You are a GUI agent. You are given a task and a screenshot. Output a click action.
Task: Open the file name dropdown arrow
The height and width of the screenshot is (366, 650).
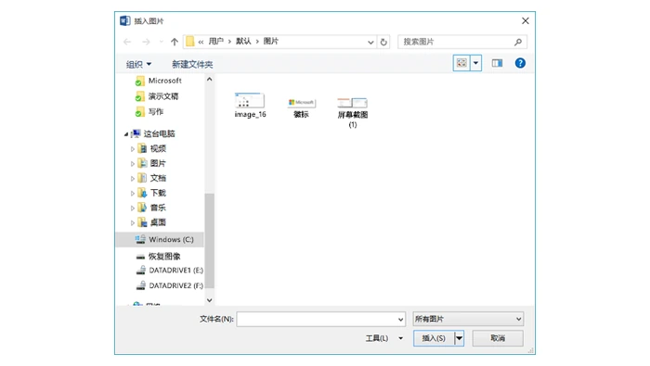click(400, 320)
